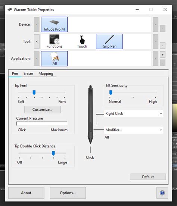177x206 pixels.
Task: Select the Grip Pen tool icon
Action: tap(109, 41)
